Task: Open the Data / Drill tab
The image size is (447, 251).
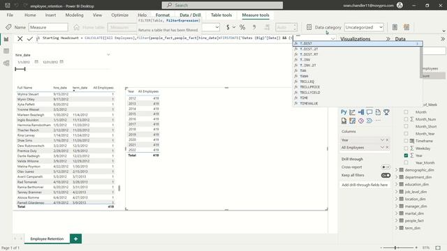Action: coord(190,15)
